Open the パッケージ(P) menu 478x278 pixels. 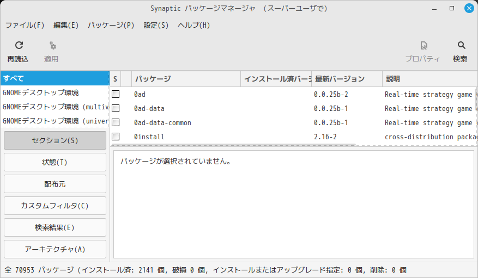(111, 25)
